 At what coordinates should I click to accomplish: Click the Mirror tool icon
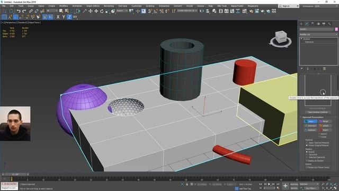(x=202, y=11)
